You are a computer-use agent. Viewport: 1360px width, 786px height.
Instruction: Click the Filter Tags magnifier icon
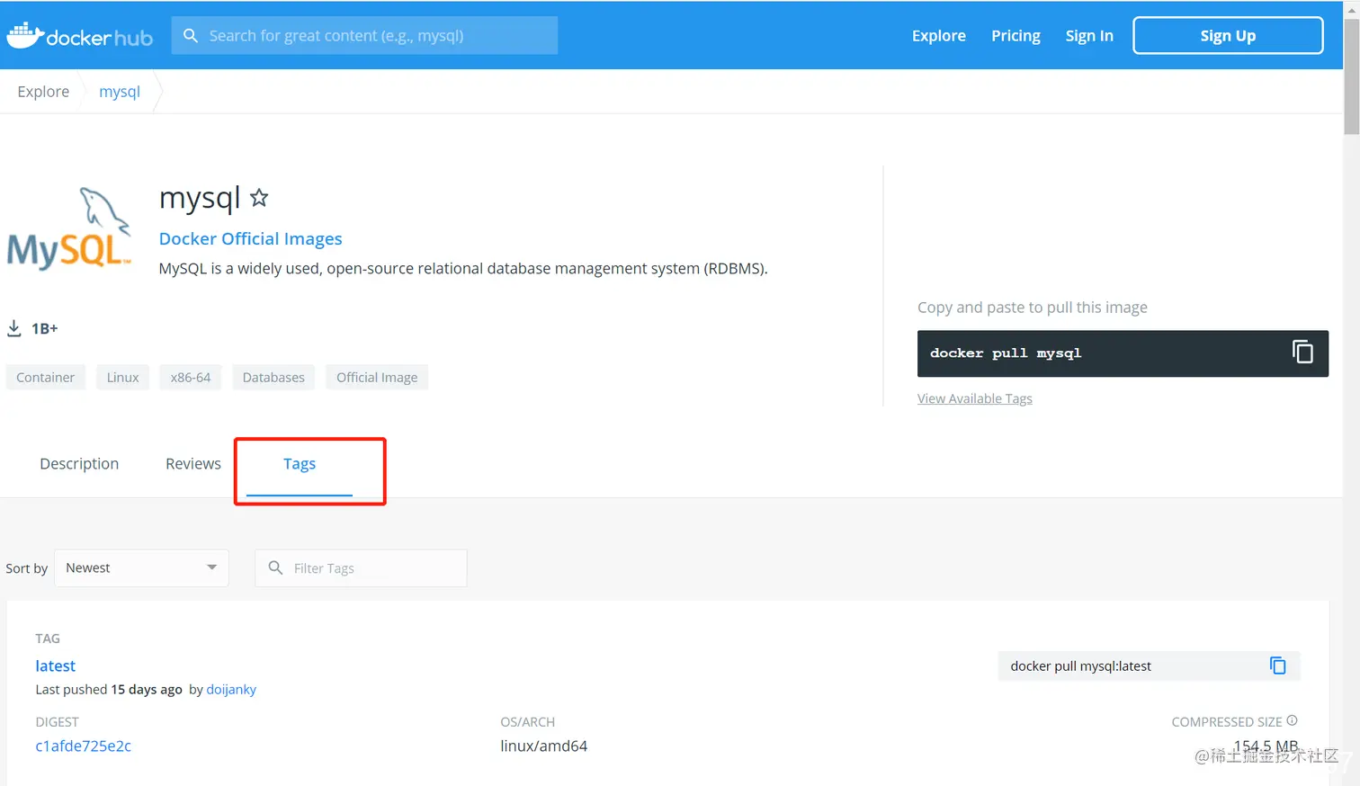pos(276,567)
